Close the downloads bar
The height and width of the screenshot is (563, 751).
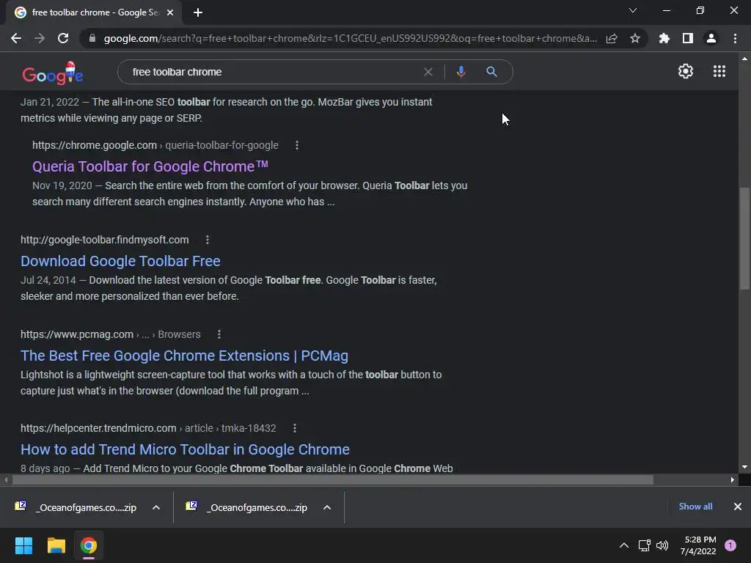click(x=738, y=507)
